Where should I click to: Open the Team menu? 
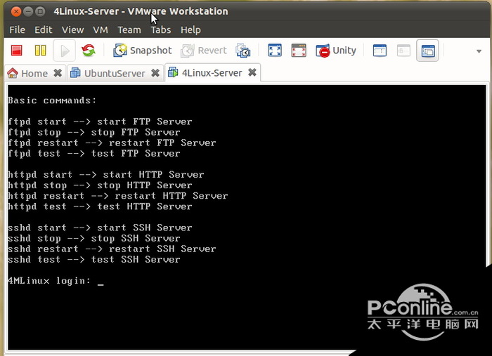129,29
